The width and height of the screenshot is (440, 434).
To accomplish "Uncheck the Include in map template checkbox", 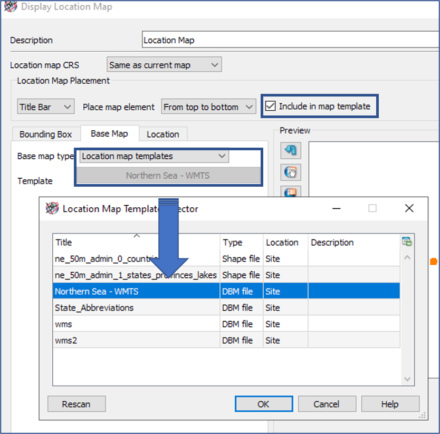I will click(x=271, y=105).
